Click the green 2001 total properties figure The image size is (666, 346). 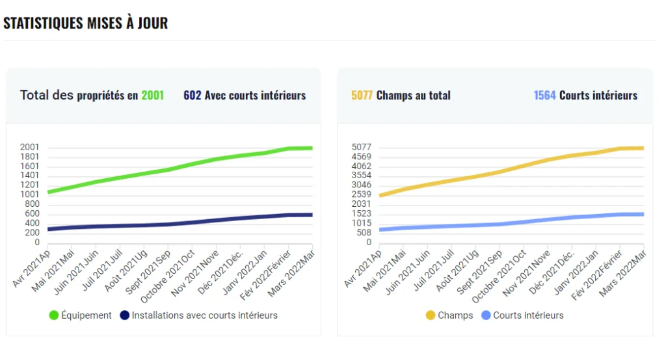click(x=153, y=96)
